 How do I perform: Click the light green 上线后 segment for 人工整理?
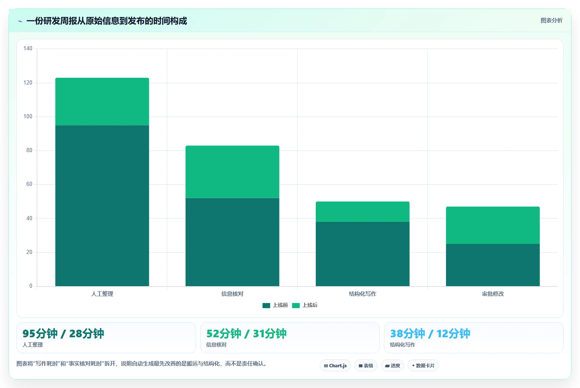click(102, 101)
